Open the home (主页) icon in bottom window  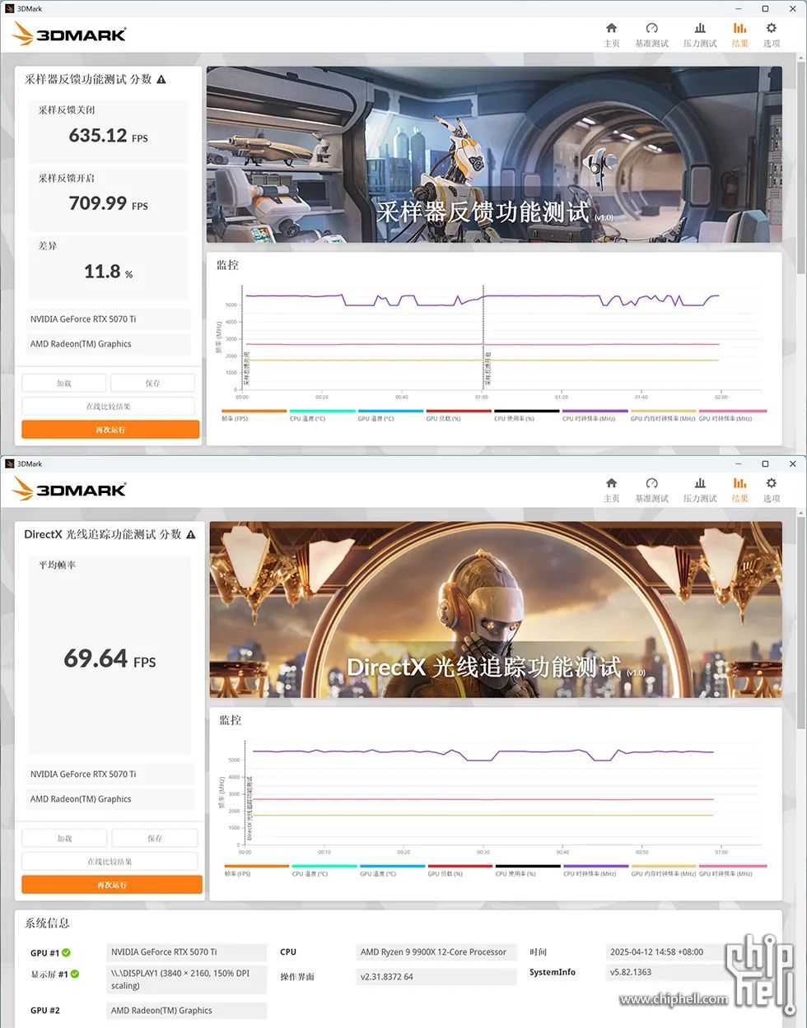611,483
